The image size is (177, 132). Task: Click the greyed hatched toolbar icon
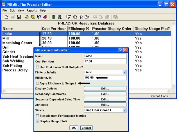[x=107, y=17]
